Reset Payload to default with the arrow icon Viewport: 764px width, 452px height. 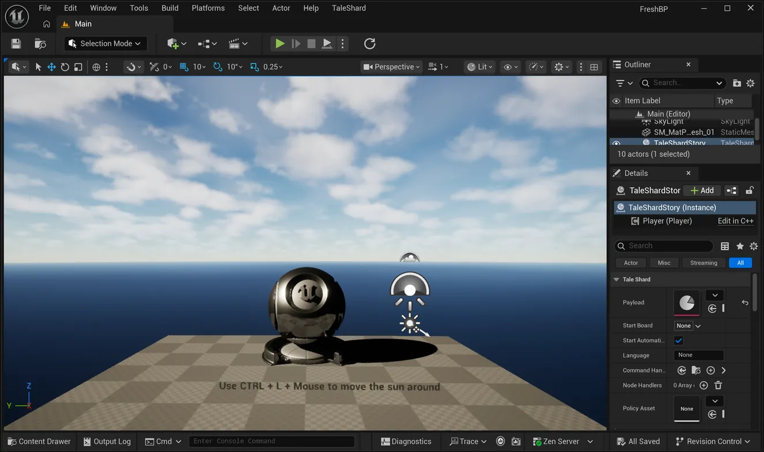745,302
